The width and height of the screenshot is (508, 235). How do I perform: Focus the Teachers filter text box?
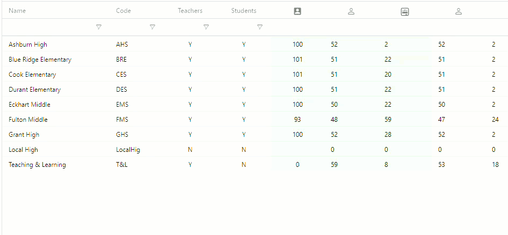(185, 27)
